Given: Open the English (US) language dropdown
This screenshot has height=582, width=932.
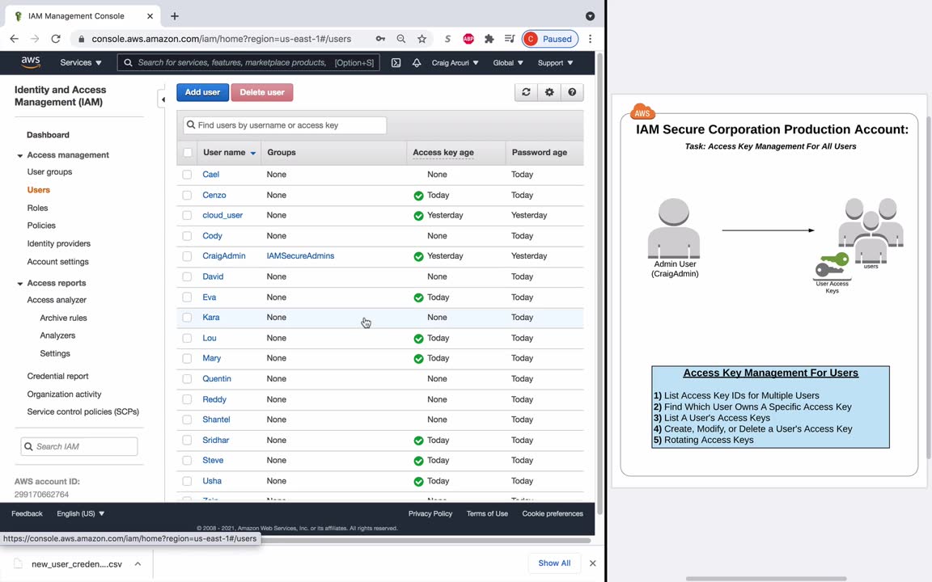Looking at the screenshot, I should pyautogui.click(x=80, y=514).
